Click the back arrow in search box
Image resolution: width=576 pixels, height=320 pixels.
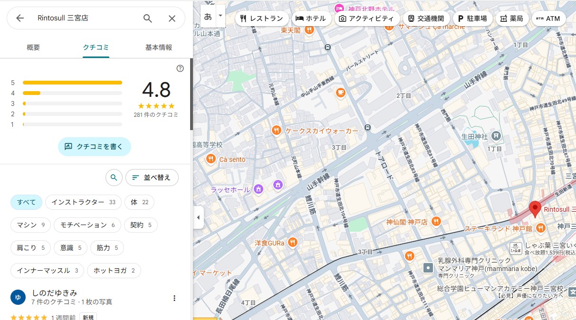point(20,18)
